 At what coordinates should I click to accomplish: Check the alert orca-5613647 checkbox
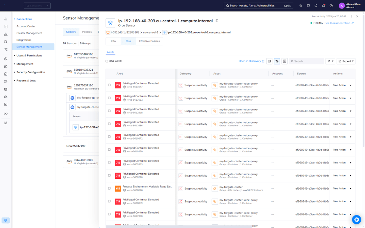point(109,85)
